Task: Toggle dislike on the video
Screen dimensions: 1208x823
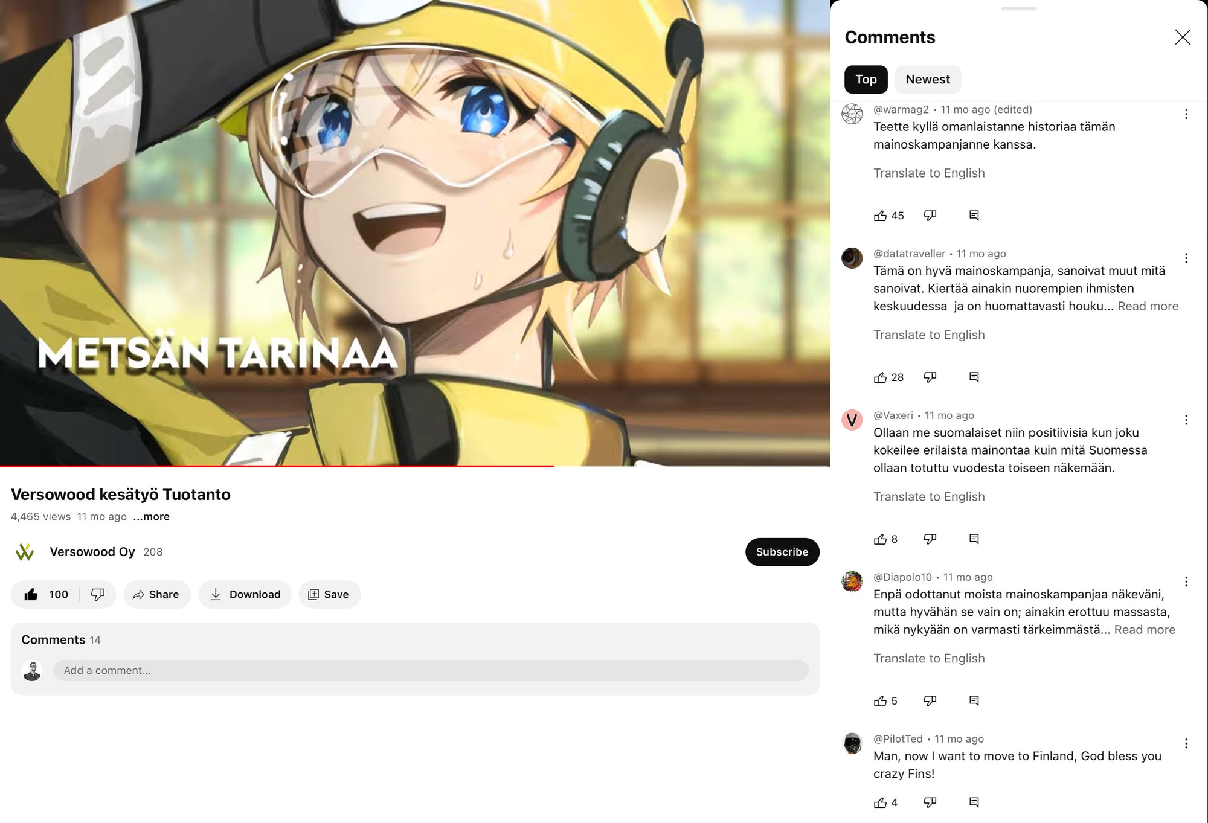Action: point(97,595)
